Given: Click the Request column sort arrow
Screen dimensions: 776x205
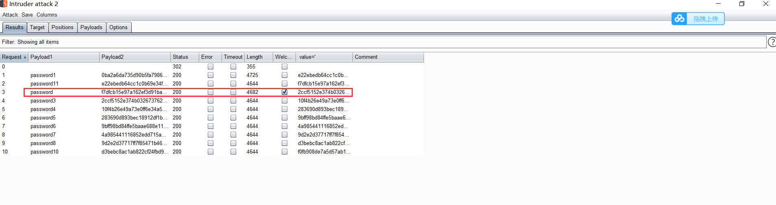Looking at the screenshot, I should 25,57.
